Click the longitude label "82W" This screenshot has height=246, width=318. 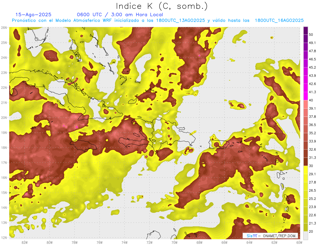[x=24, y=243]
